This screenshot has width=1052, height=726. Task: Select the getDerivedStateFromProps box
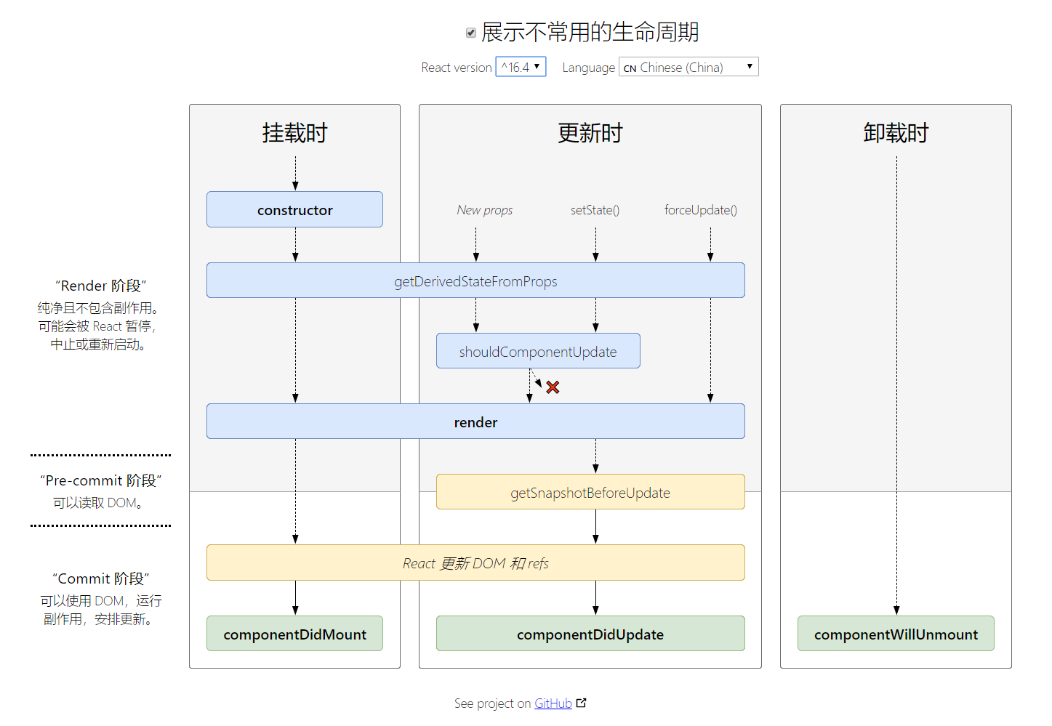click(x=475, y=281)
